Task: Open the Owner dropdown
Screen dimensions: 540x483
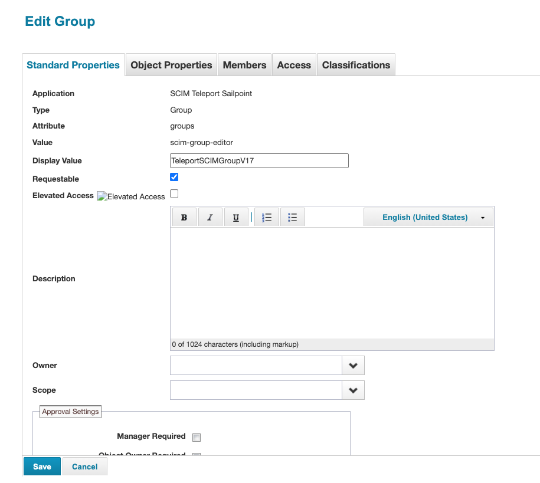Action: pyautogui.click(x=353, y=365)
